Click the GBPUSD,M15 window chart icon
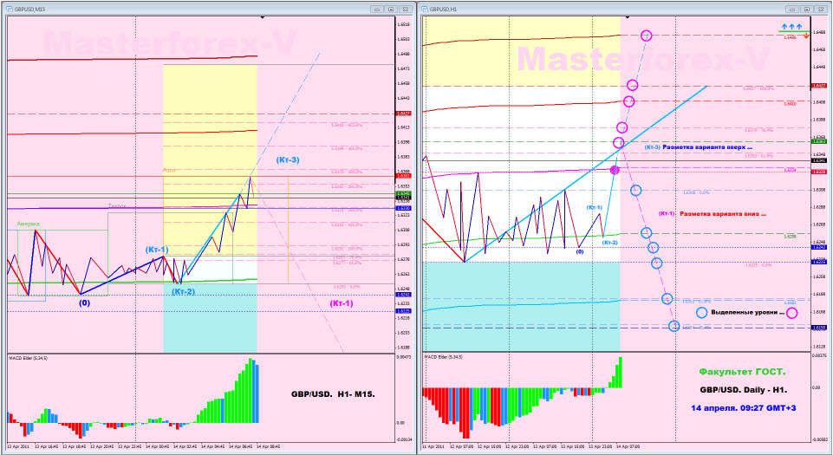The height and width of the screenshot is (455, 833). point(9,9)
